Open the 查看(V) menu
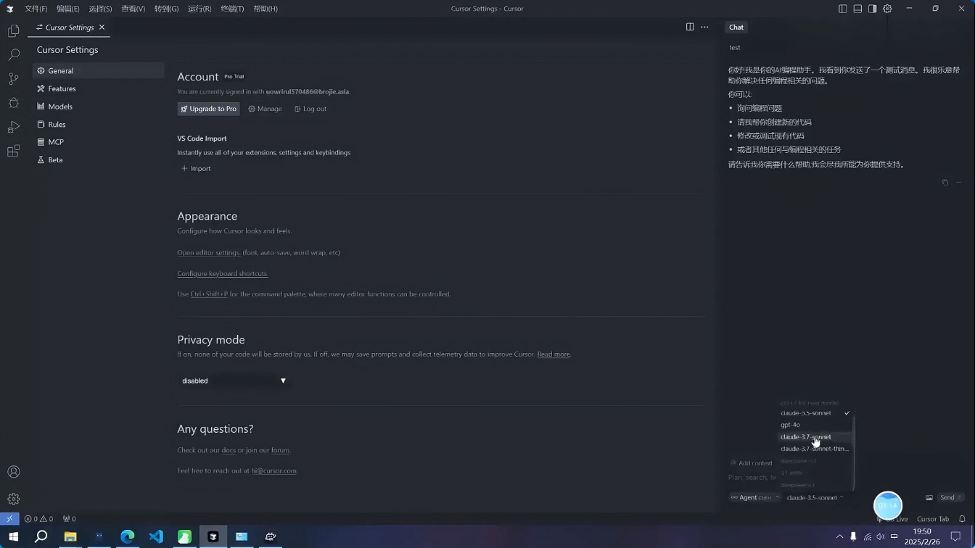This screenshot has height=548, width=975. (133, 9)
